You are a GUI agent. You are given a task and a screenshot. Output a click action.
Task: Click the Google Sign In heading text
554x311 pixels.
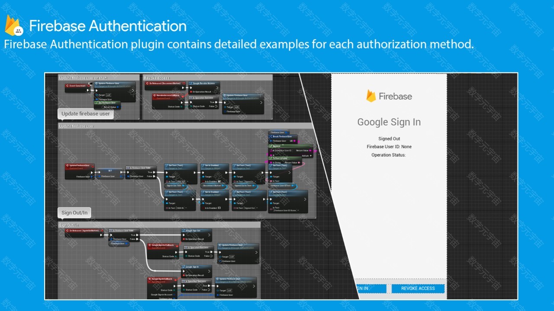point(389,122)
